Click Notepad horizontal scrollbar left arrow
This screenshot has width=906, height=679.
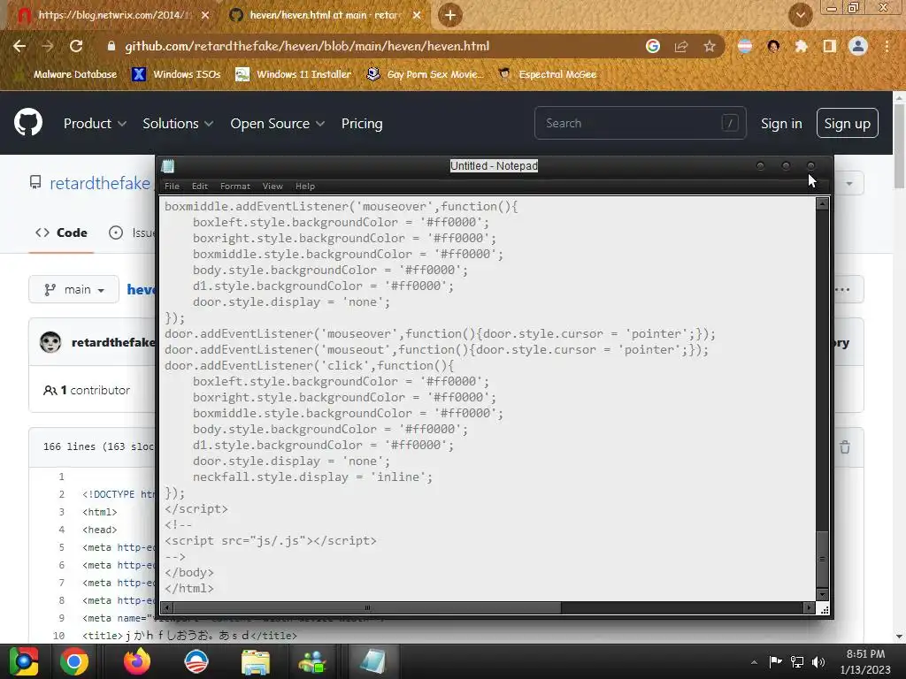167,607
